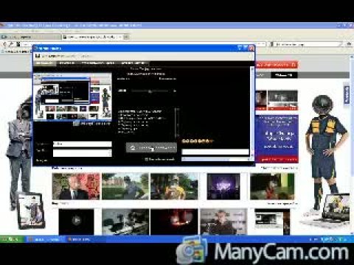Viewport: 354px width, 265px height.
Task: Click the icon at the slider's right end
Action: [x=175, y=91]
